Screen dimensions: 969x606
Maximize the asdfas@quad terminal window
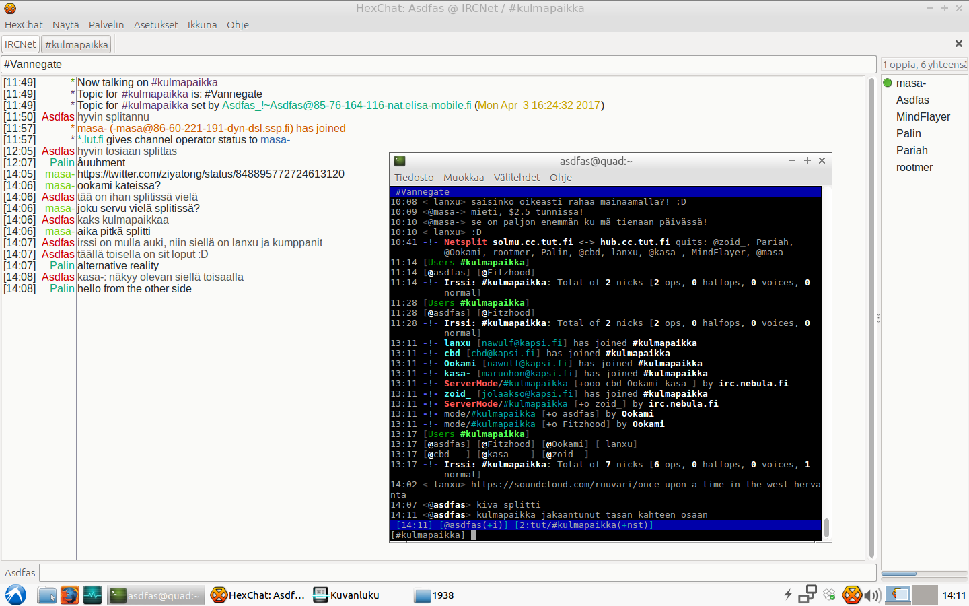808,160
